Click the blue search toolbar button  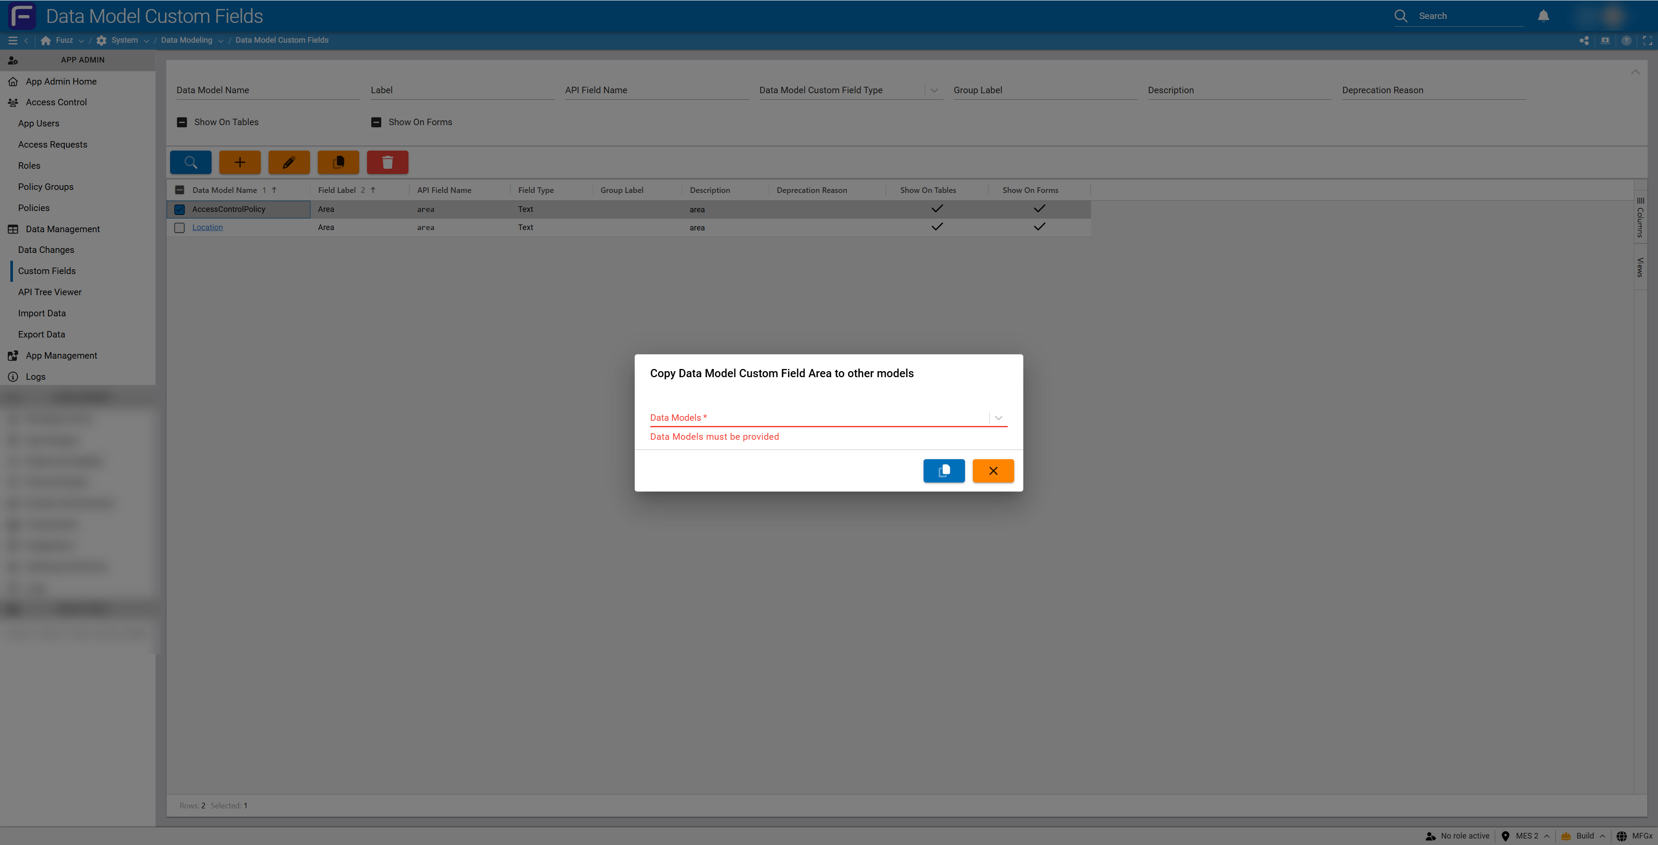pyautogui.click(x=190, y=162)
